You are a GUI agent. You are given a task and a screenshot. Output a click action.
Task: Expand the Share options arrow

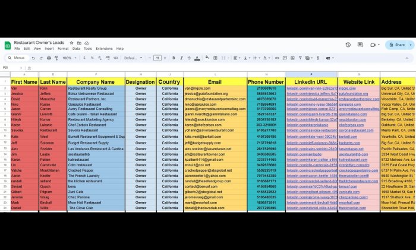pos(411,45)
